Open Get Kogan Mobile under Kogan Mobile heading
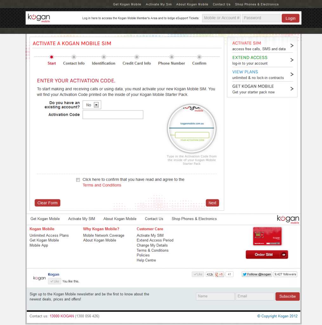Image resolution: width=322 pixels, height=325 pixels. coord(44,240)
